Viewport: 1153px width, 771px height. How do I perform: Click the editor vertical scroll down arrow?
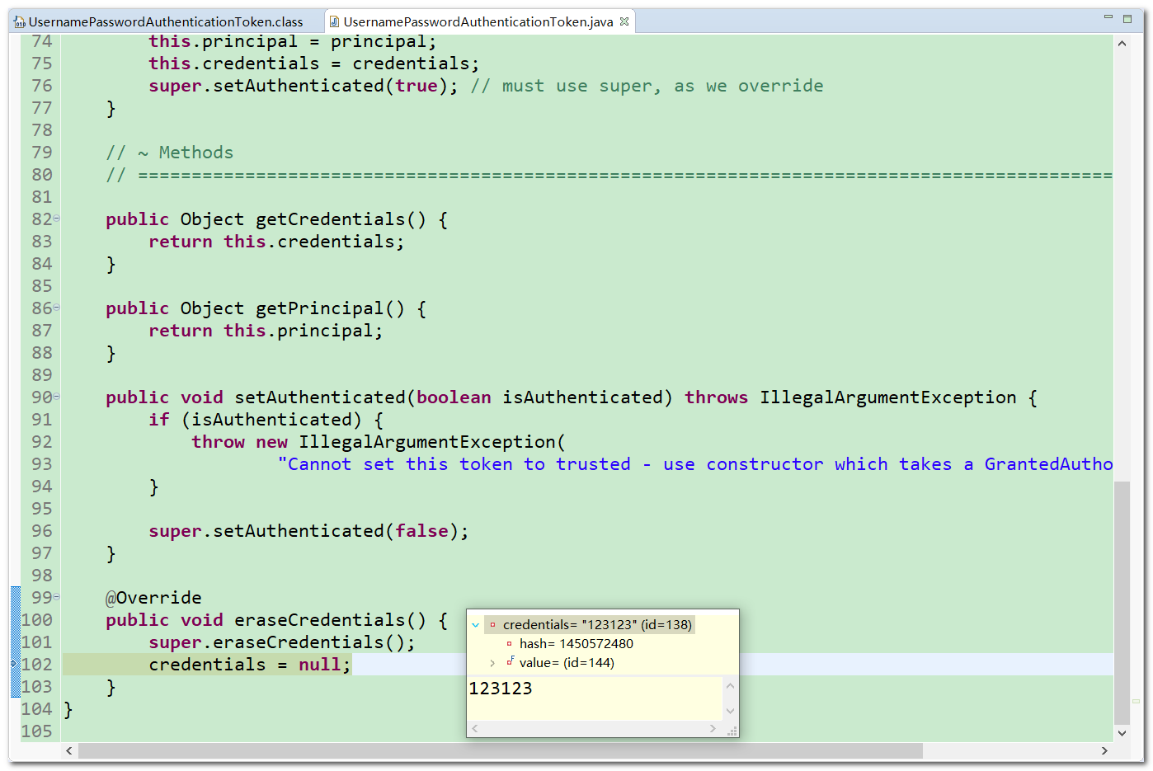click(x=1122, y=732)
